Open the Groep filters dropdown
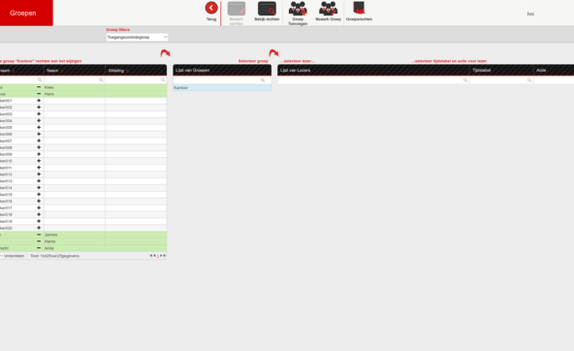Image resolution: width=574 pixels, height=351 pixels. coord(138,37)
